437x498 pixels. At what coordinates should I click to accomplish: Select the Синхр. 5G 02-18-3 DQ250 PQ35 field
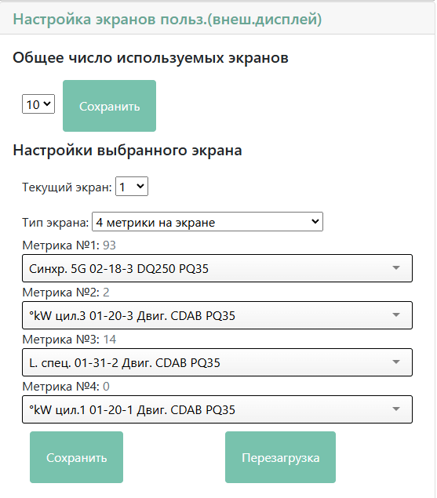(217, 268)
